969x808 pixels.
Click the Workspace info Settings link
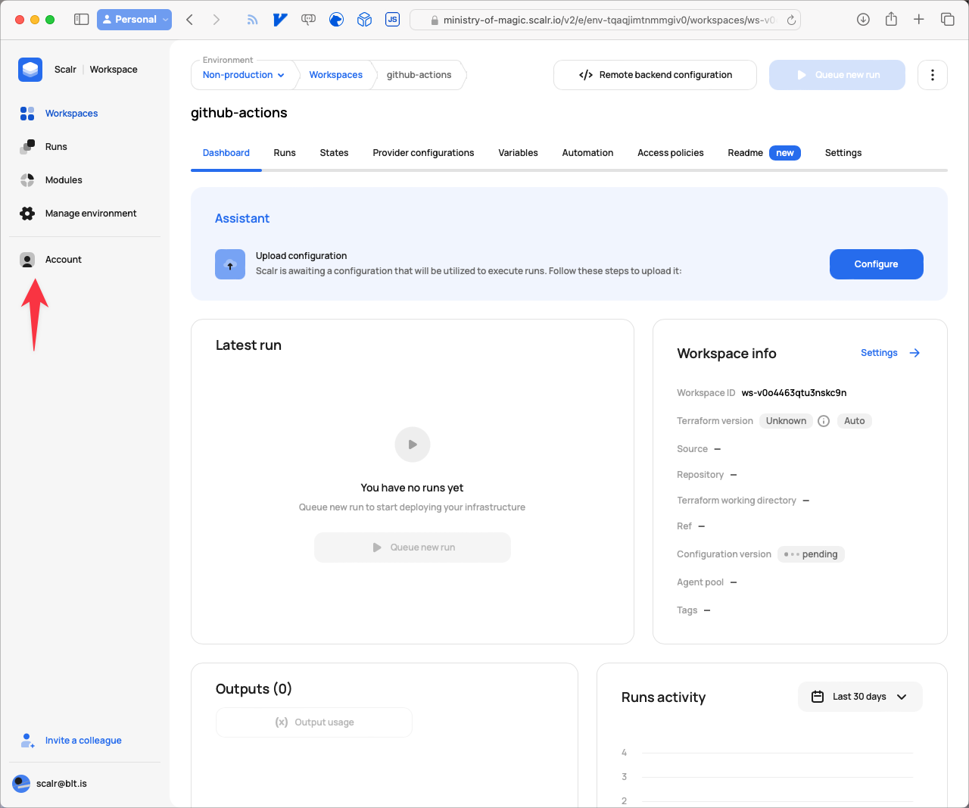[879, 353]
